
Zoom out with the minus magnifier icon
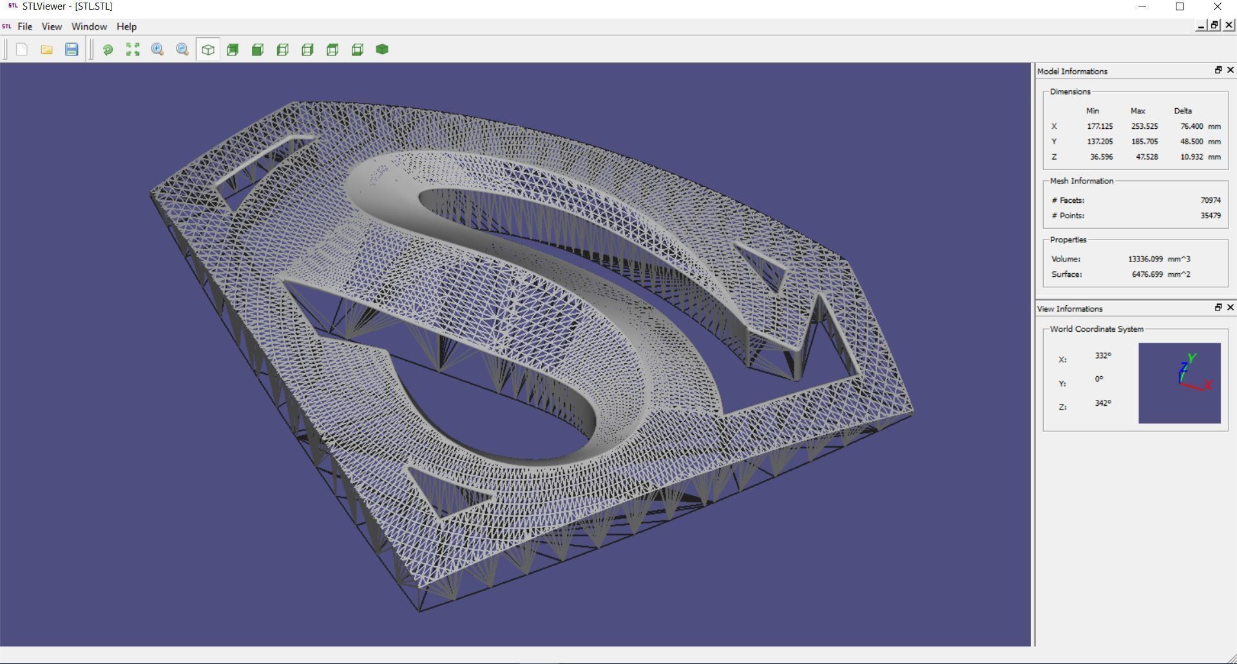coord(182,50)
